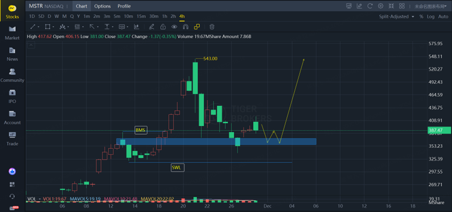Collapse the chart info panel chevron
The image size is (452, 212).
31,45
